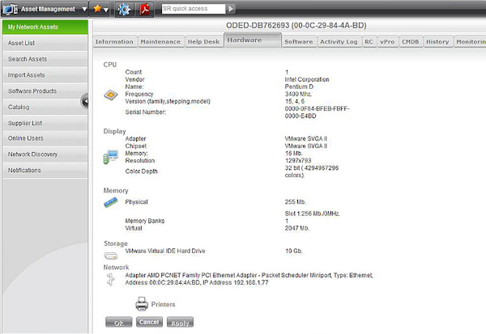Click the Cancel button

[x=149, y=322]
